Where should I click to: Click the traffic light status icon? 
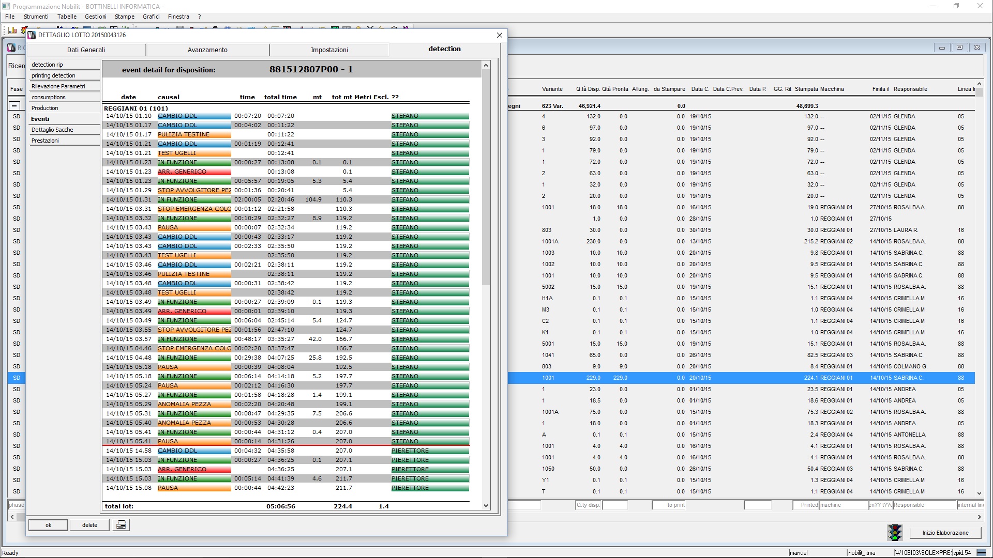pos(895,533)
